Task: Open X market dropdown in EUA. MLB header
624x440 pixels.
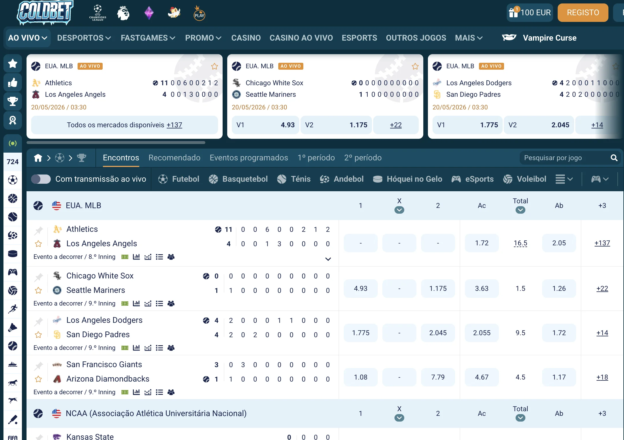Action: pos(399,210)
